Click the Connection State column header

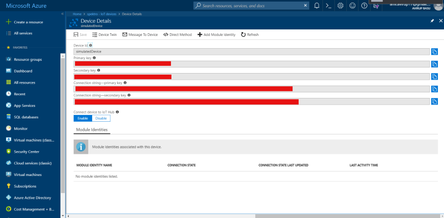click(x=181, y=165)
